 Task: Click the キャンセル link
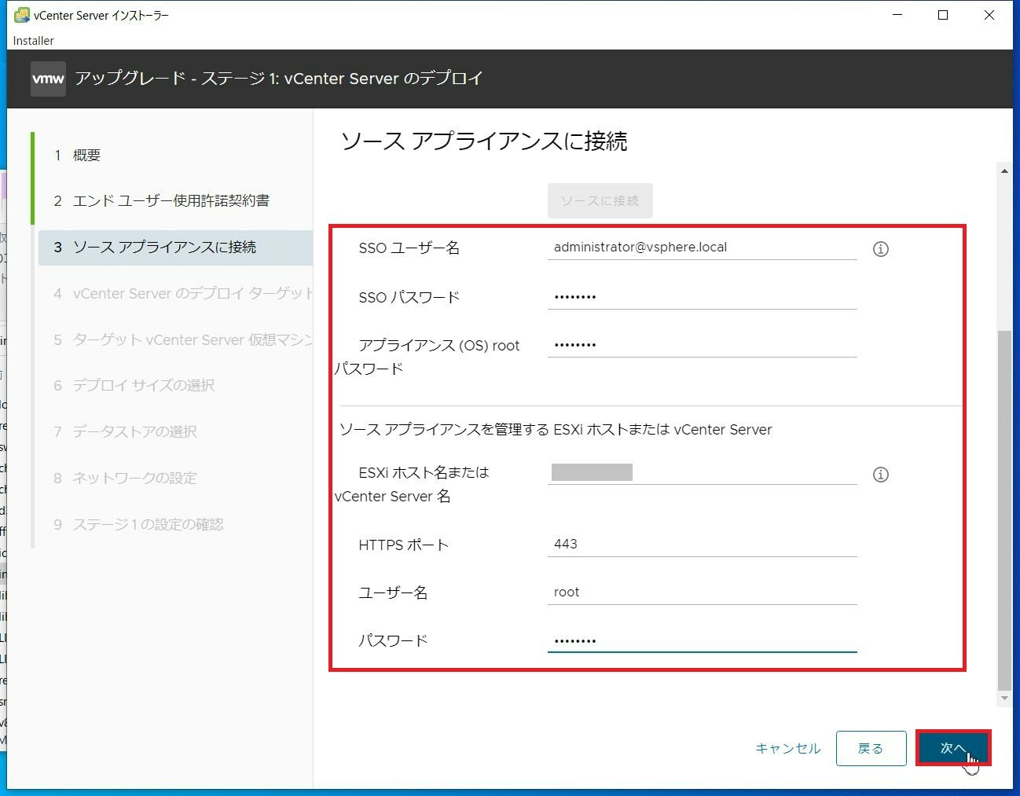coord(787,748)
